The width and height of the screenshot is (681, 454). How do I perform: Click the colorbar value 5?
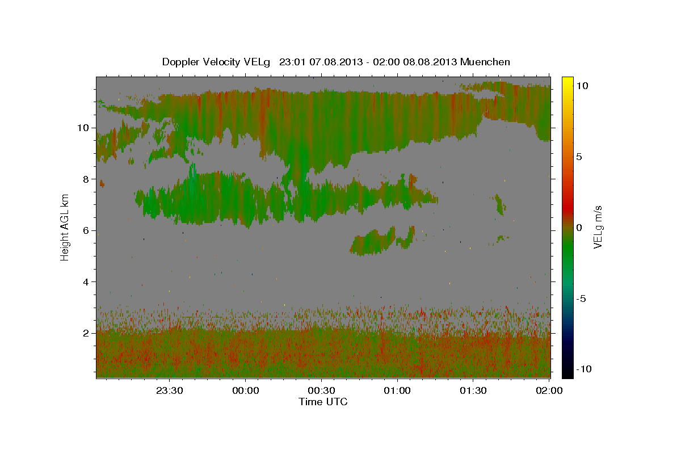pyautogui.click(x=579, y=157)
